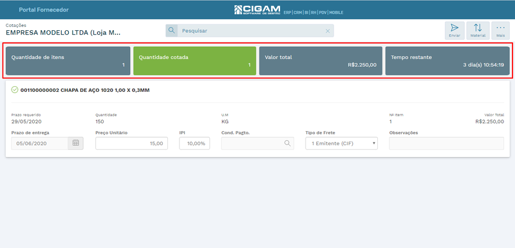Open the Tipo de Frete dropdown
The height and width of the screenshot is (248, 515).
(342, 143)
